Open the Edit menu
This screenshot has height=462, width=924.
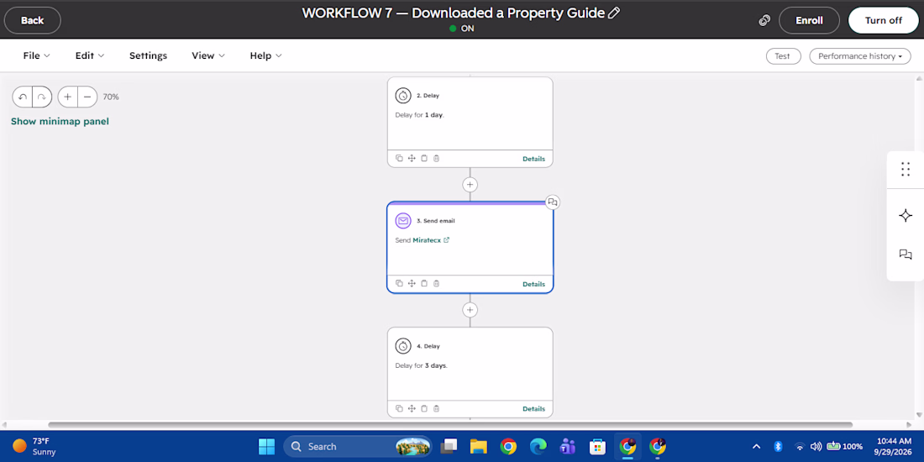pos(90,55)
